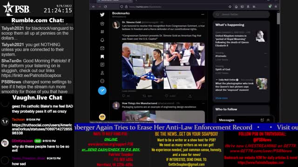Open Explore hashtag icon in sidebar
Viewport: 298px width, 167px height.
pyautogui.click(x=102, y=32)
